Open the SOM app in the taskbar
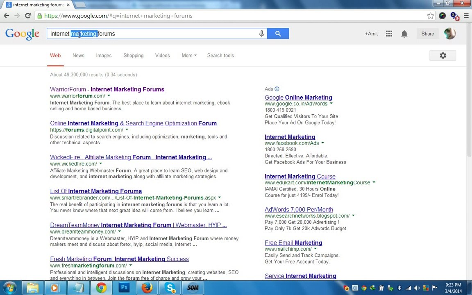472x295 pixels. click(193, 288)
